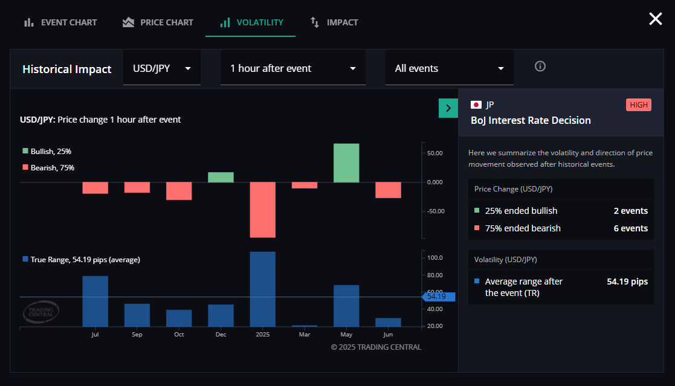
Task: Click the info circle icon
Action: 540,66
